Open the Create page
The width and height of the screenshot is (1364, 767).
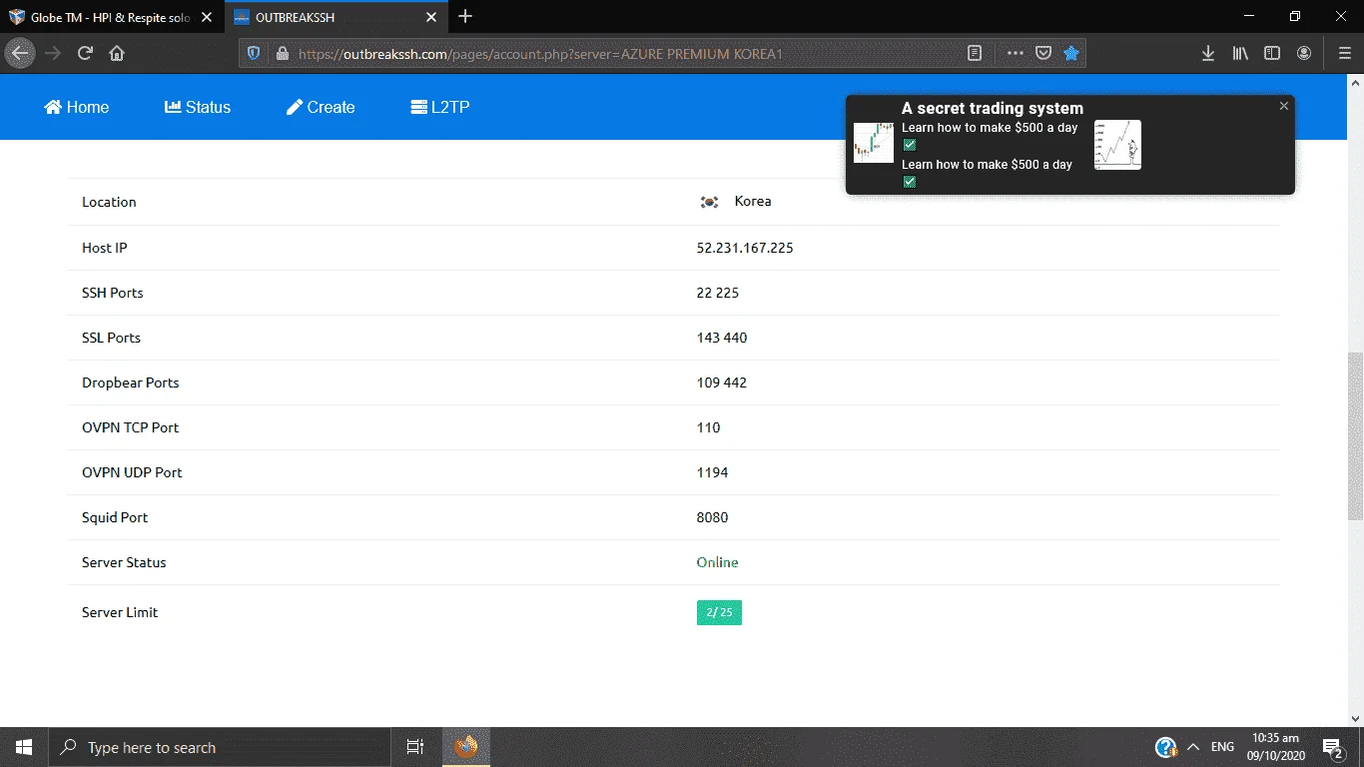[x=321, y=107]
